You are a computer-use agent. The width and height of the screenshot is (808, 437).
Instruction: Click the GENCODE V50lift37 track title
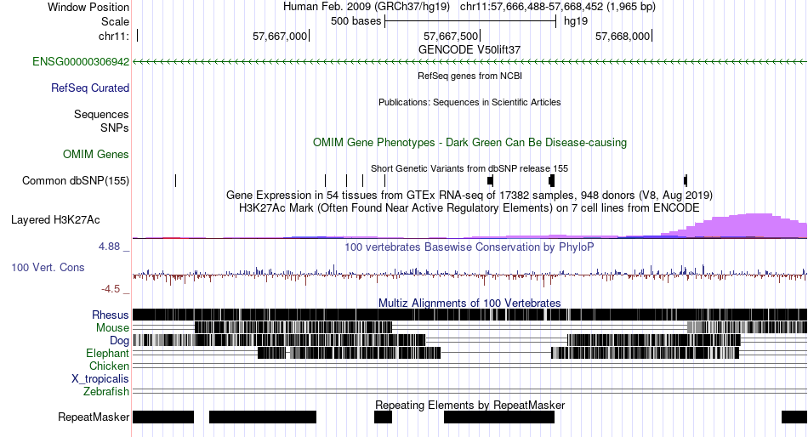tap(469, 50)
